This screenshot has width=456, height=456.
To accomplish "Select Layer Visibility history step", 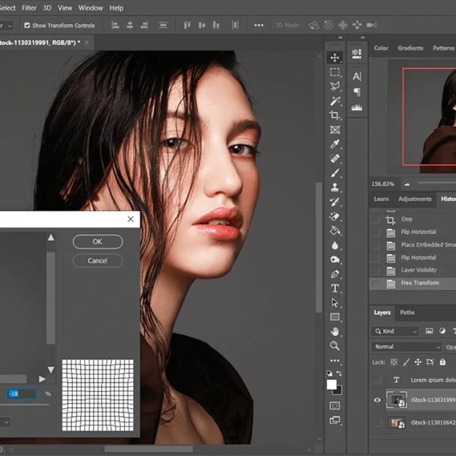I will coord(412,271).
